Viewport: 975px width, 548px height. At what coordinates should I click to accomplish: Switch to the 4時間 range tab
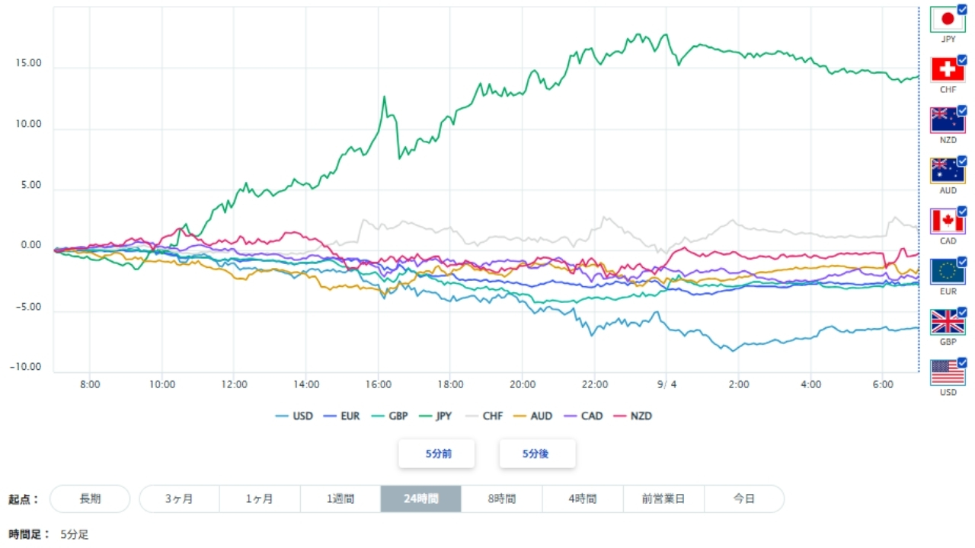point(583,499)
